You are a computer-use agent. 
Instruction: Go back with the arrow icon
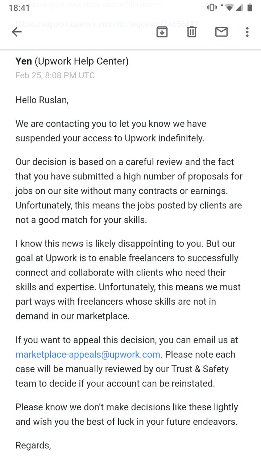pos(17,32)
